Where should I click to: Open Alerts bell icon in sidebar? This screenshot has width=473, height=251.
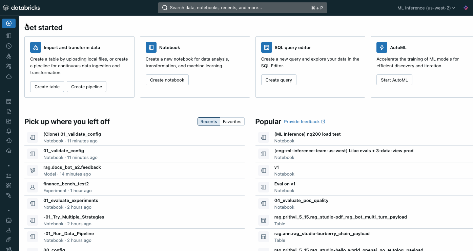[x=9, y=131]
